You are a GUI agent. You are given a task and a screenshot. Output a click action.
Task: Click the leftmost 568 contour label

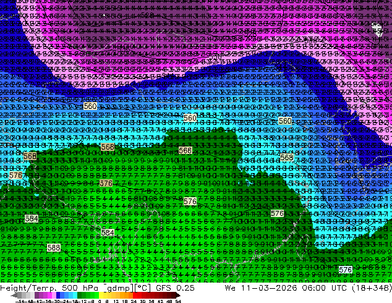click(x=30, y=156)
